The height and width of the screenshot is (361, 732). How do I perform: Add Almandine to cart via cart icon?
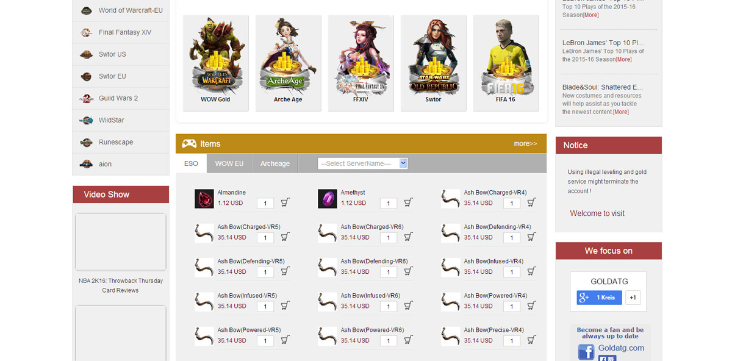click(x=285, y=202)
